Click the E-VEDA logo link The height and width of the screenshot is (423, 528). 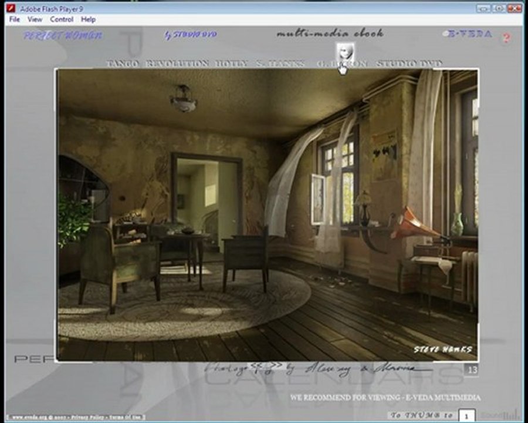tap(468, 33)
